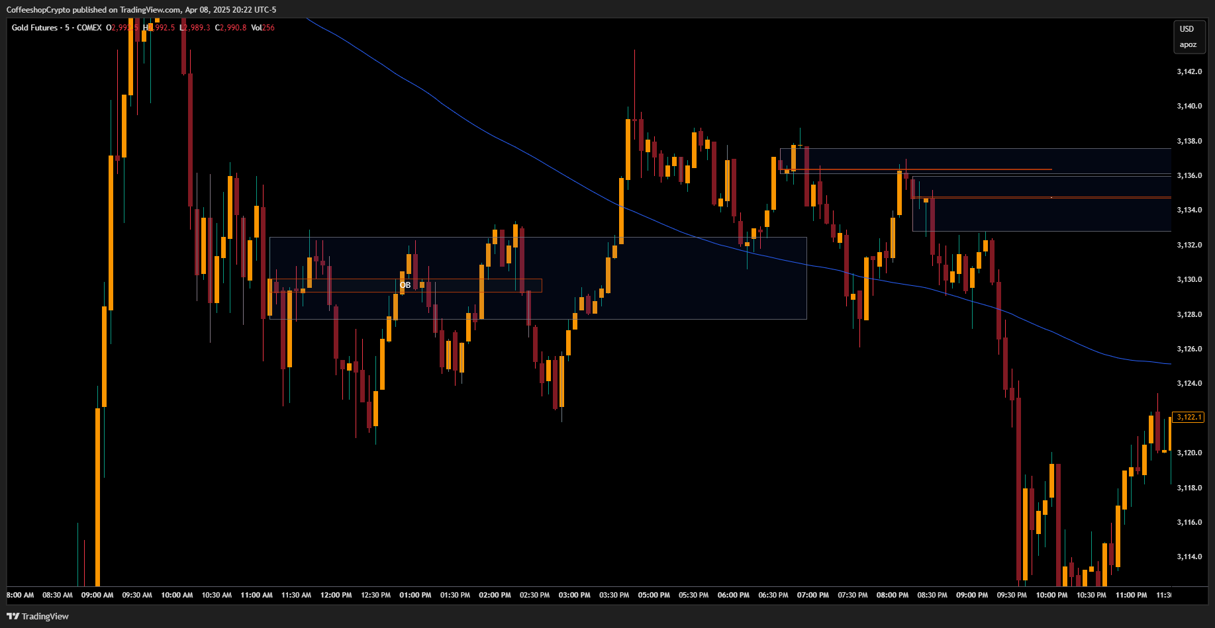Click the COMEX exchange label
Screen dimensions: 1215x628
tap(89, 28)
